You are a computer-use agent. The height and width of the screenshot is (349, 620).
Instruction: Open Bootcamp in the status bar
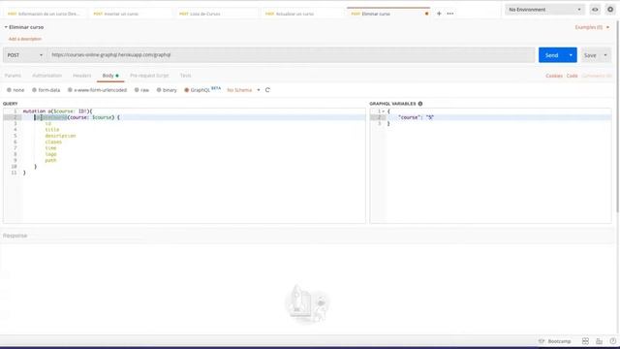pyautogui.click(x=555, y=341)
